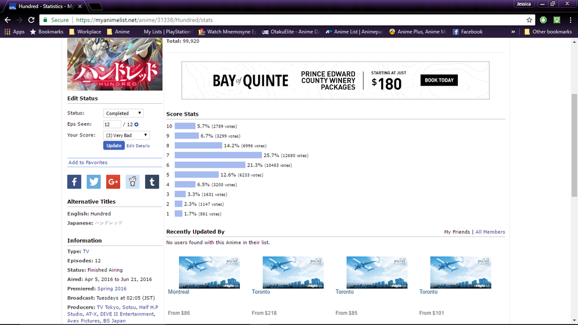Select the Hundred - Statistics browser tab
This screenshot has height=325, width=578.
pyautogui.click(x=45, y=6)
